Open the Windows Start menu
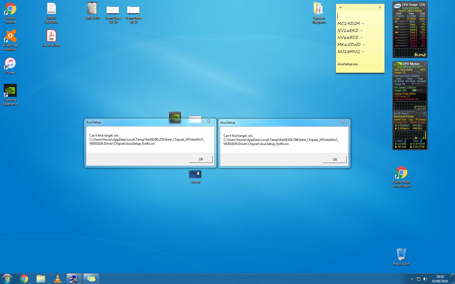Viewport: 455px width, 284px height. pyautogui.click(x=7, y=279)
